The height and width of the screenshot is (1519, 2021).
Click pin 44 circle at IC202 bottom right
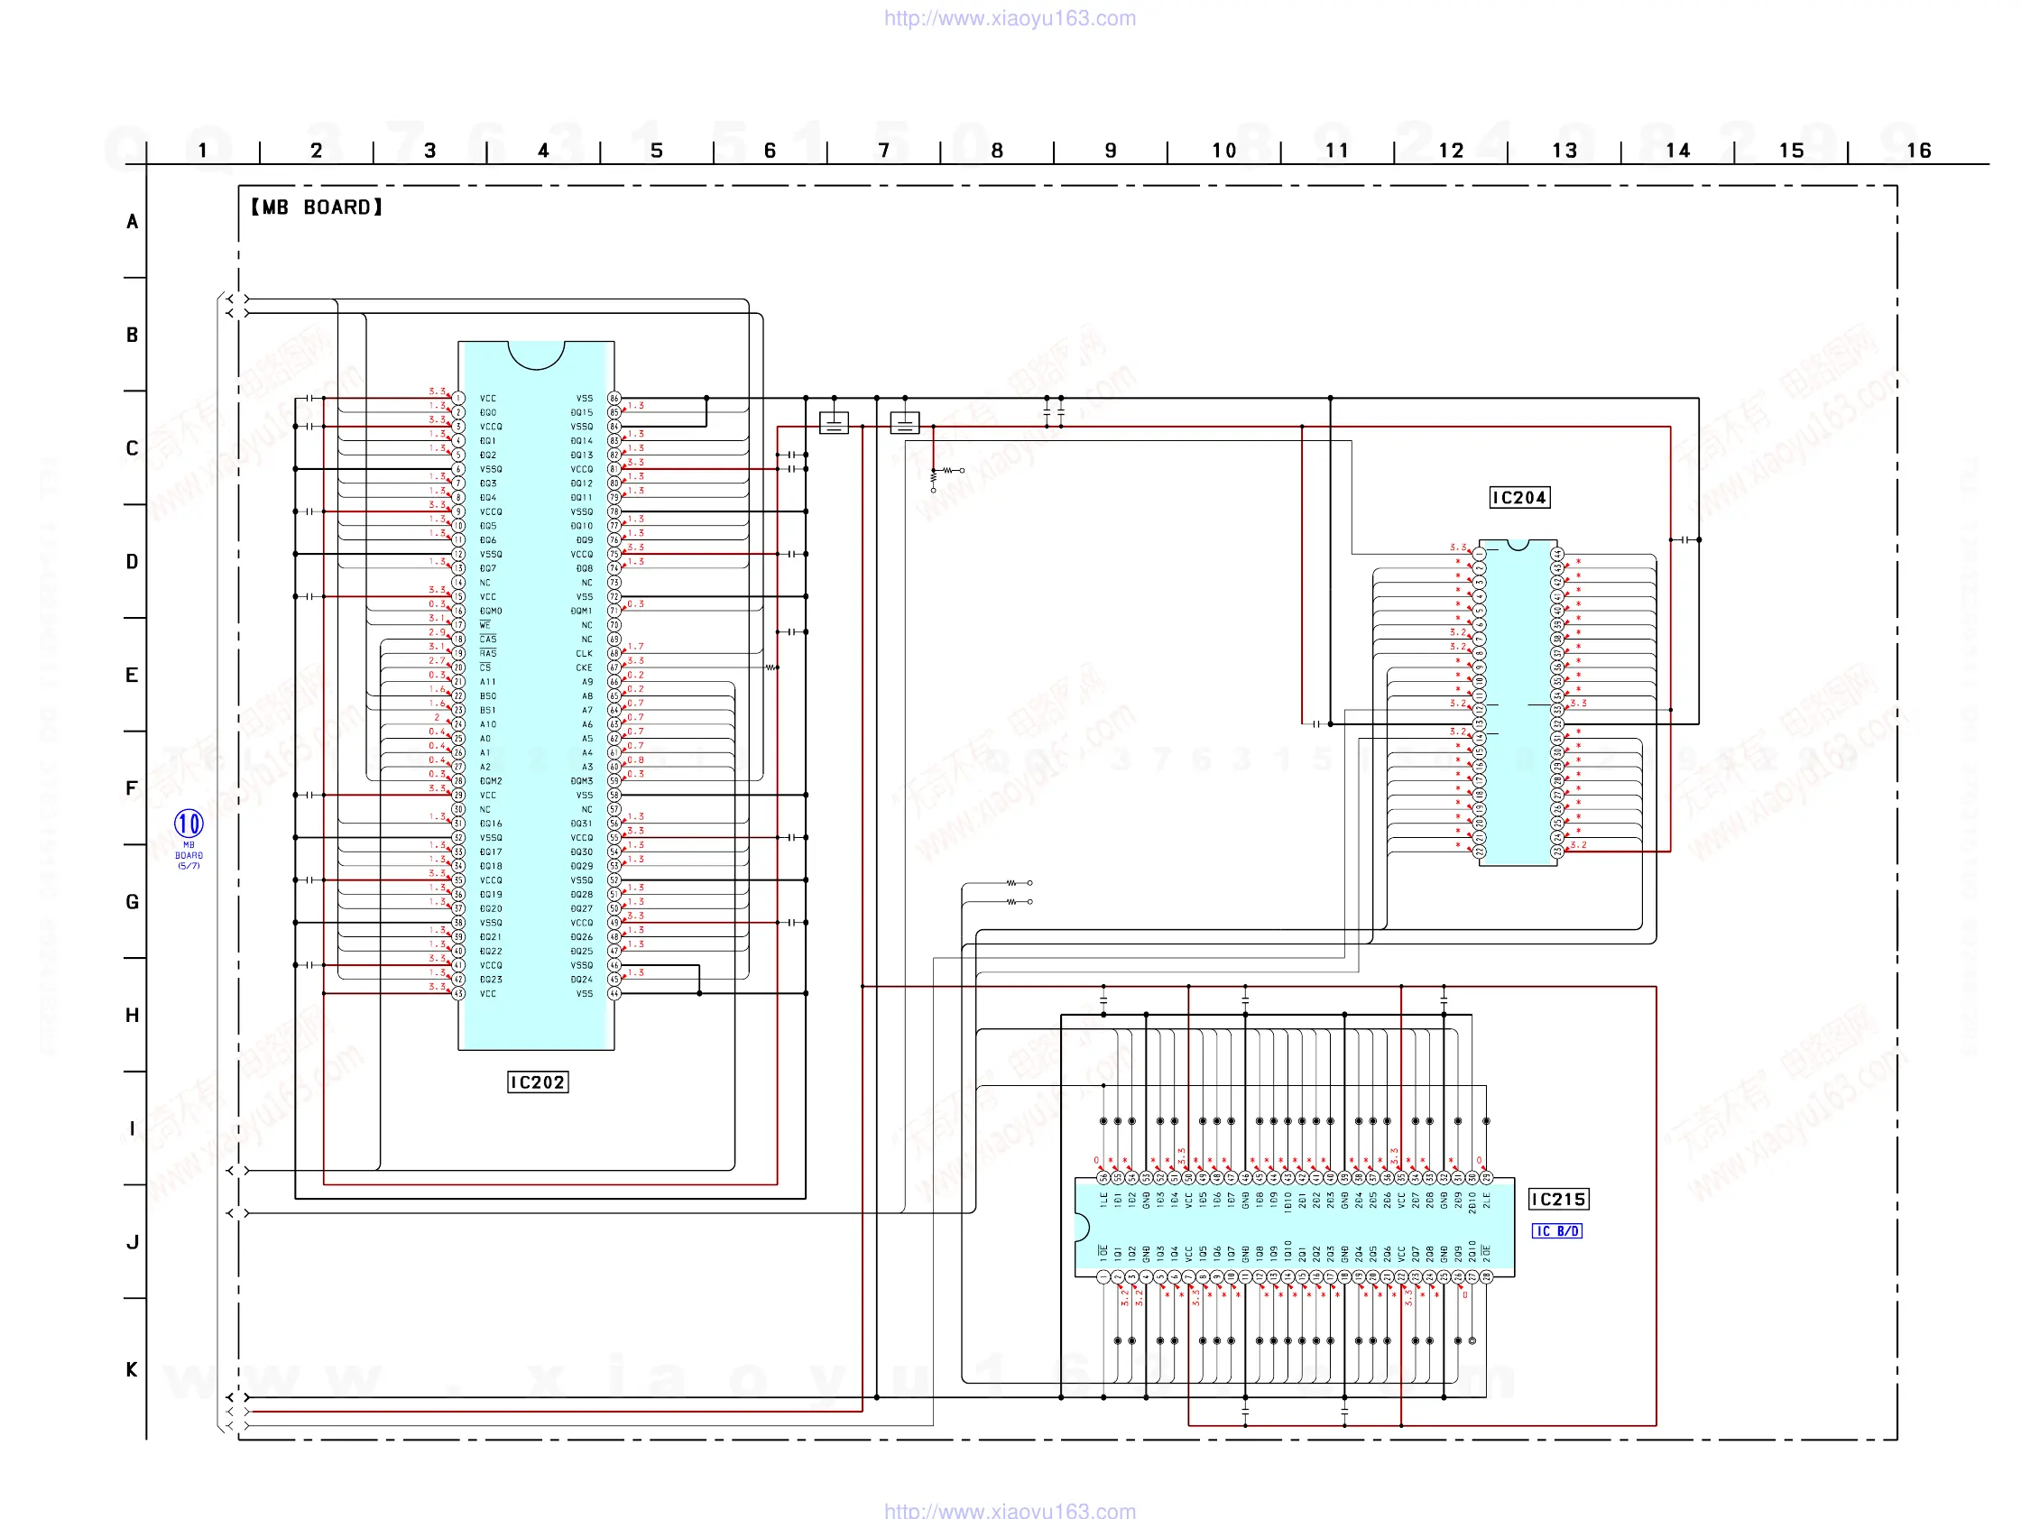click(614, 993)
